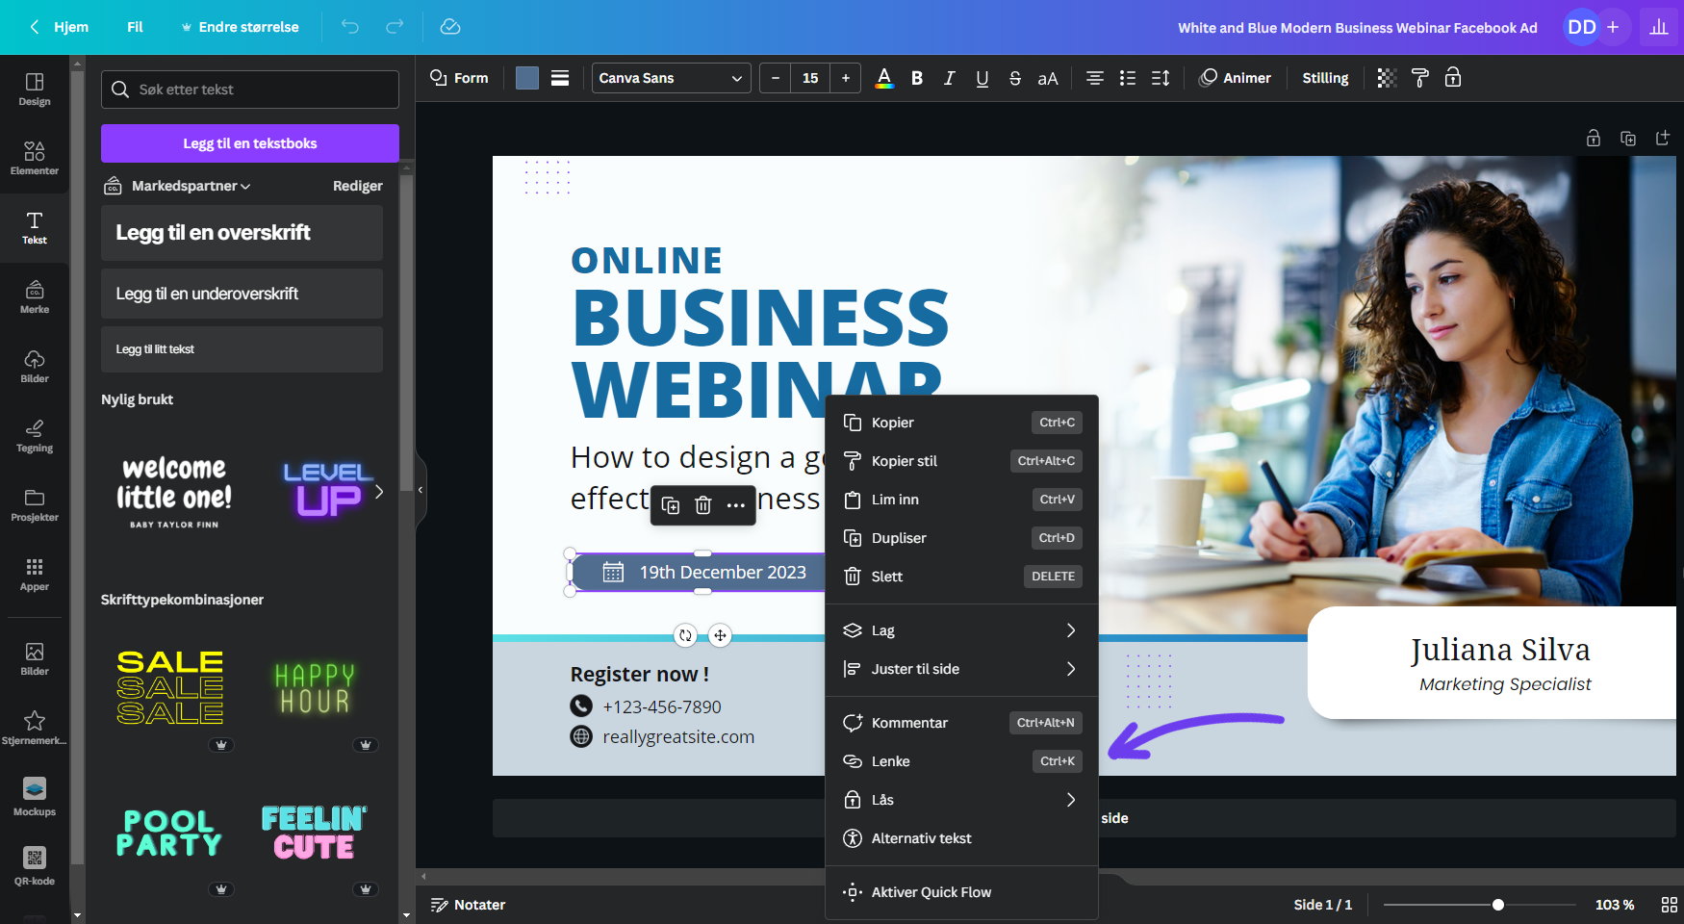Image resolution: width=1684 pixels, height=924 pixels.
Task: Click the Rediger link
Action: click(357, 186)
